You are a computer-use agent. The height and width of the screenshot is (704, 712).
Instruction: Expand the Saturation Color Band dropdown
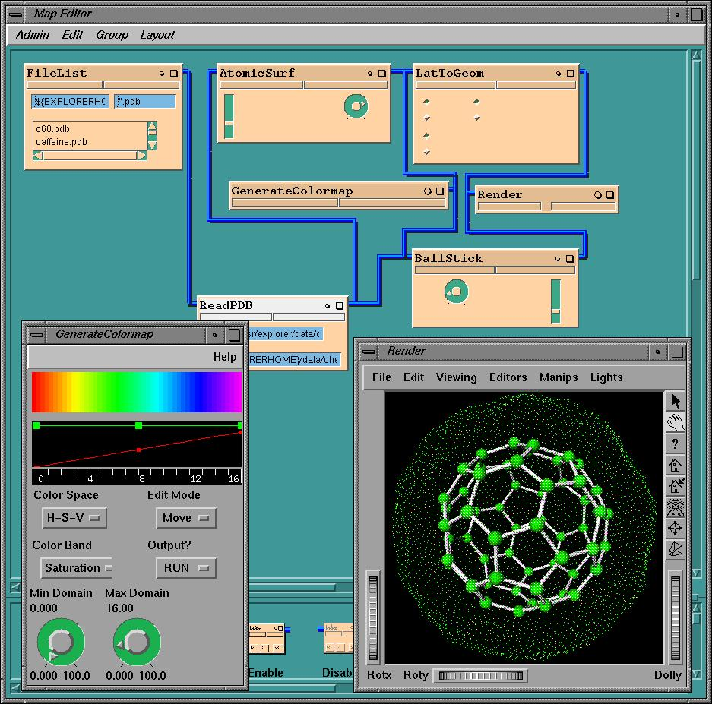[76, 568]
